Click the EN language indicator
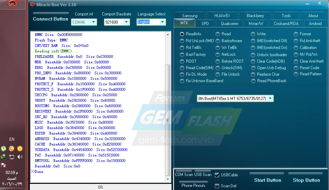 pos(12,139)
